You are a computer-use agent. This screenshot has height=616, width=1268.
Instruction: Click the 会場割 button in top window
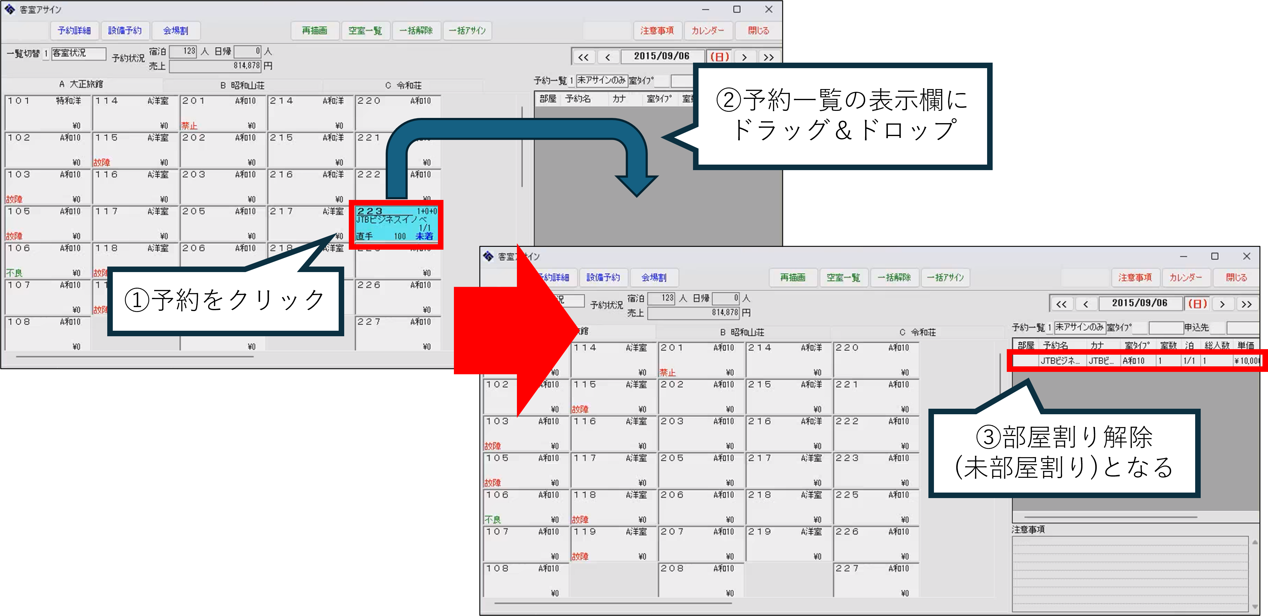(176, 30)
